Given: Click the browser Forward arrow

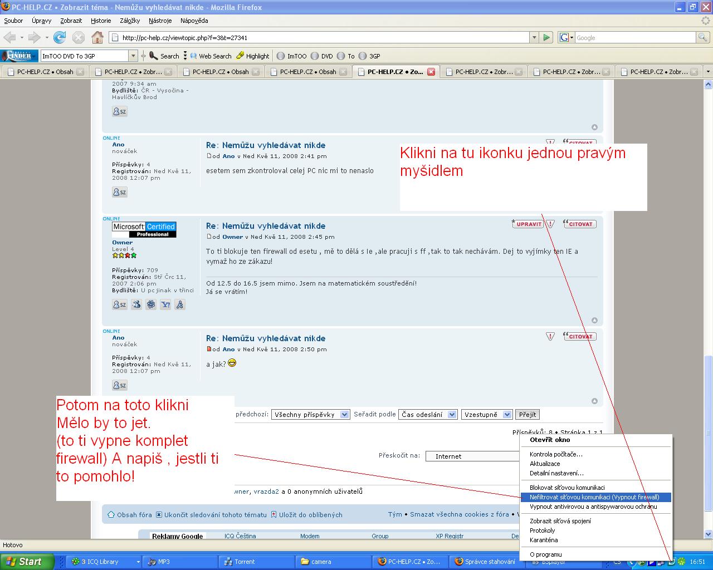Looking at the screenshot, I should (34, 38).
